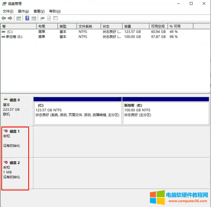Image resolution: width=211 pixels, height=207 pixels.
Task: Sort volumes by the 卷 column header
Action: 18,26
